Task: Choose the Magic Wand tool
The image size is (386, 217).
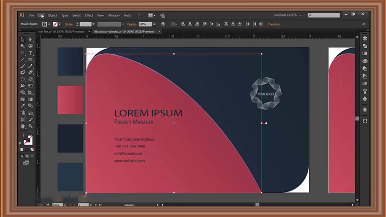Action: pos(23,46)
